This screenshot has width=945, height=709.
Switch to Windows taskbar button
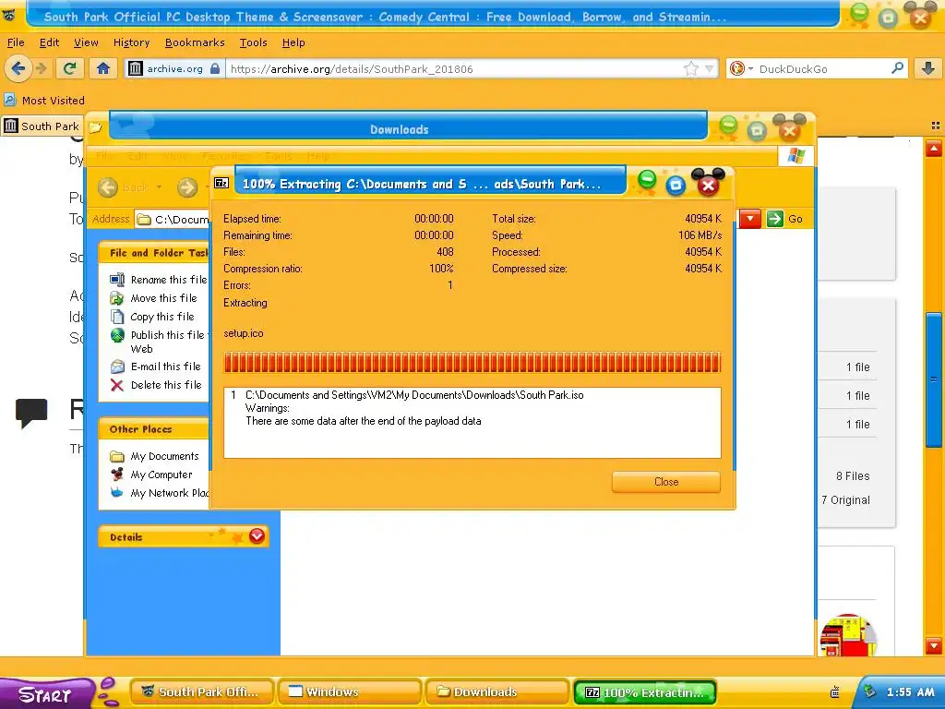click(x=350, y=692)
